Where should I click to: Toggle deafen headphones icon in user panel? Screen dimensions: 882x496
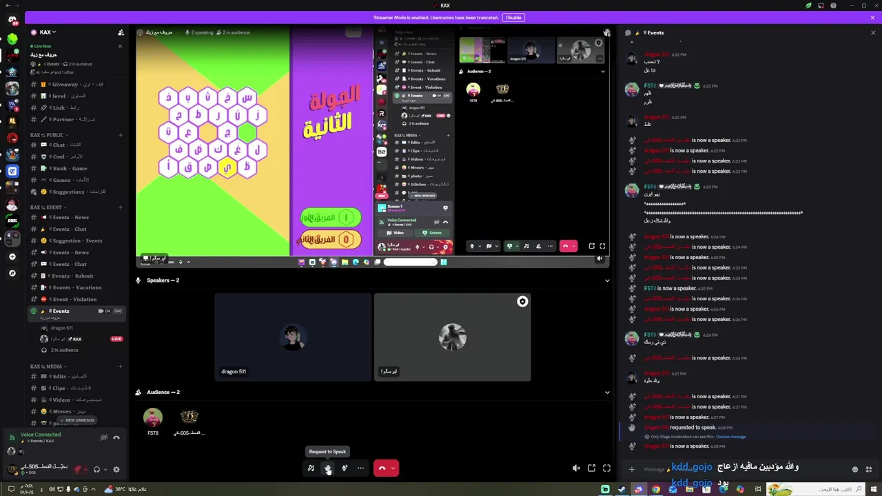tap(96, 469)
